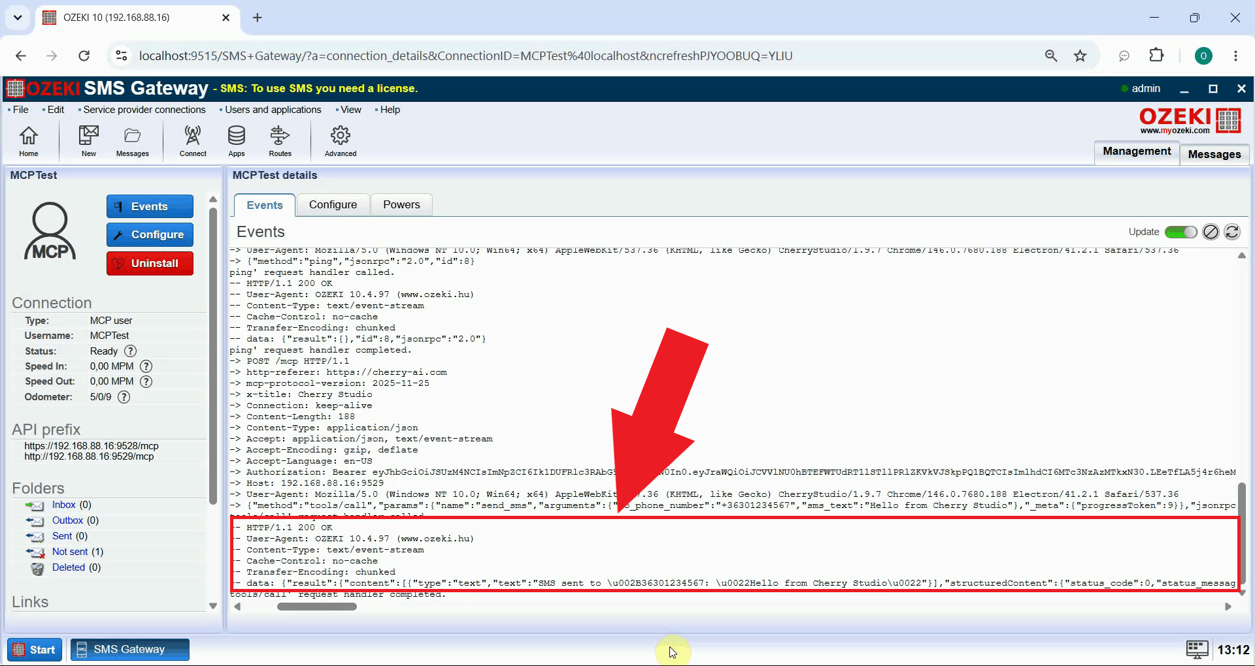Click the browser address bar URL

tap(465, 56)
